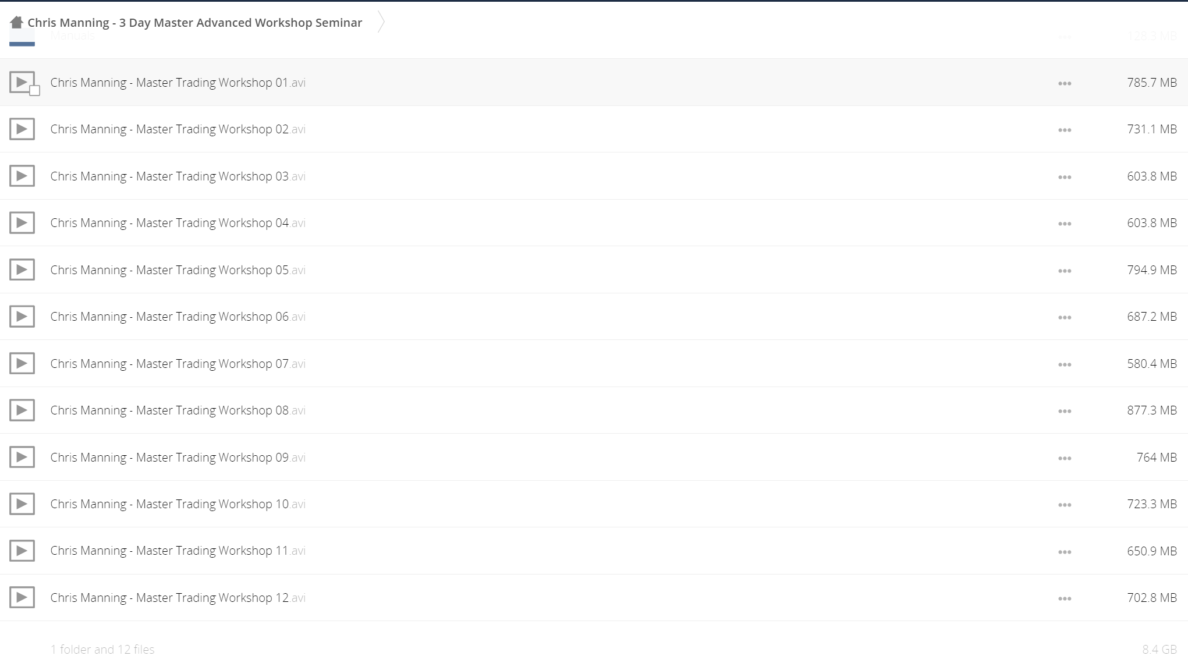
Task: Click the video icon for Workshop 12.avi
Action: tap(22, 598)
